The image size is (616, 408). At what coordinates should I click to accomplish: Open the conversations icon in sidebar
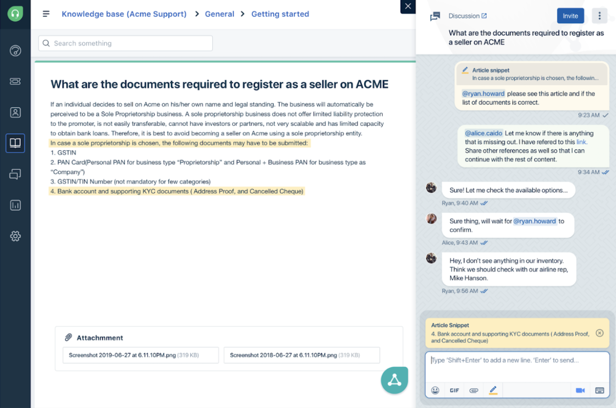pos(15,174)
